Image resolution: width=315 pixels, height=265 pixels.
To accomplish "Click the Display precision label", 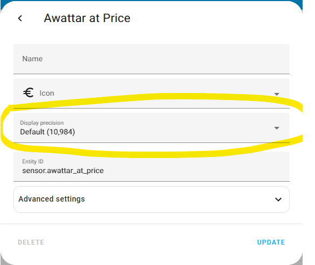I will coord(42,123).
